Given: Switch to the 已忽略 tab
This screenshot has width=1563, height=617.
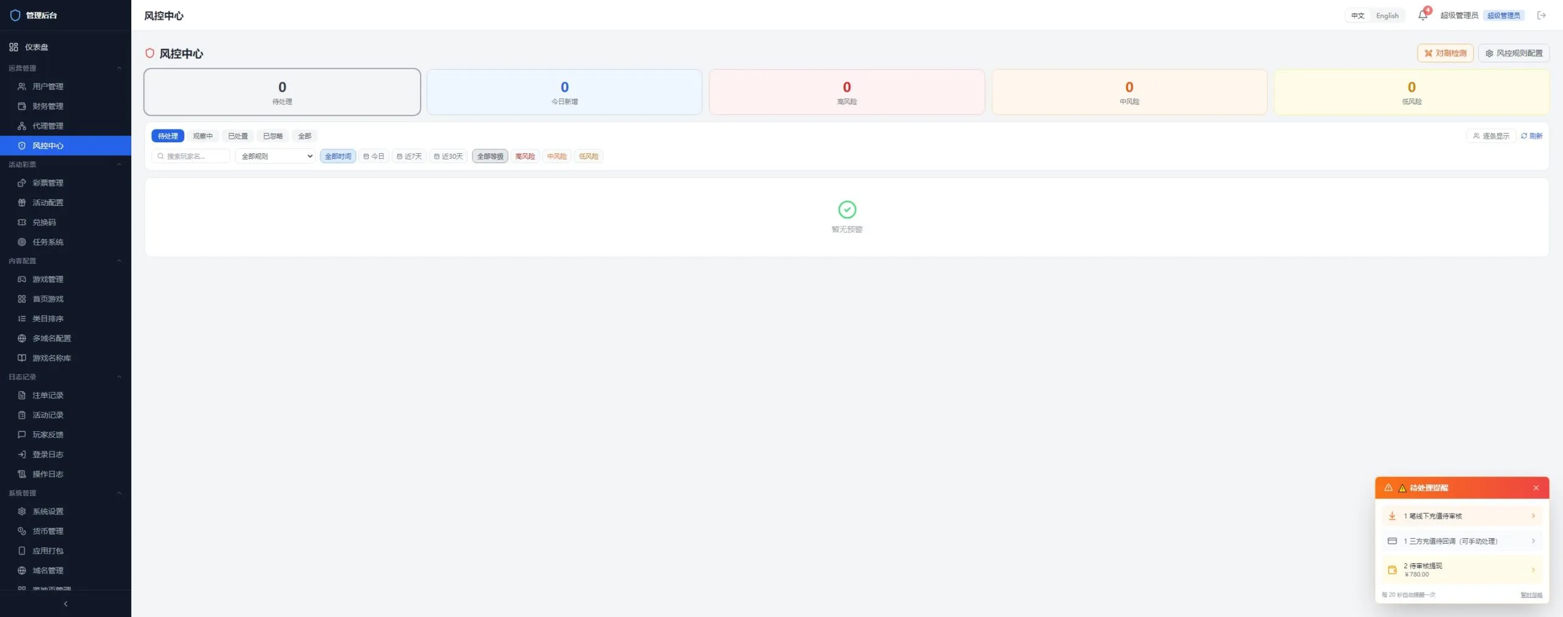Looking at the screenshot, I should [273, 136].
